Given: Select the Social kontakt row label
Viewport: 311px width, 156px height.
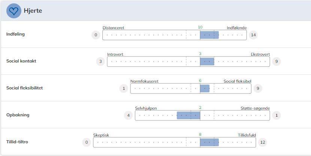Looking at the screenshot, I should [21, 61].
